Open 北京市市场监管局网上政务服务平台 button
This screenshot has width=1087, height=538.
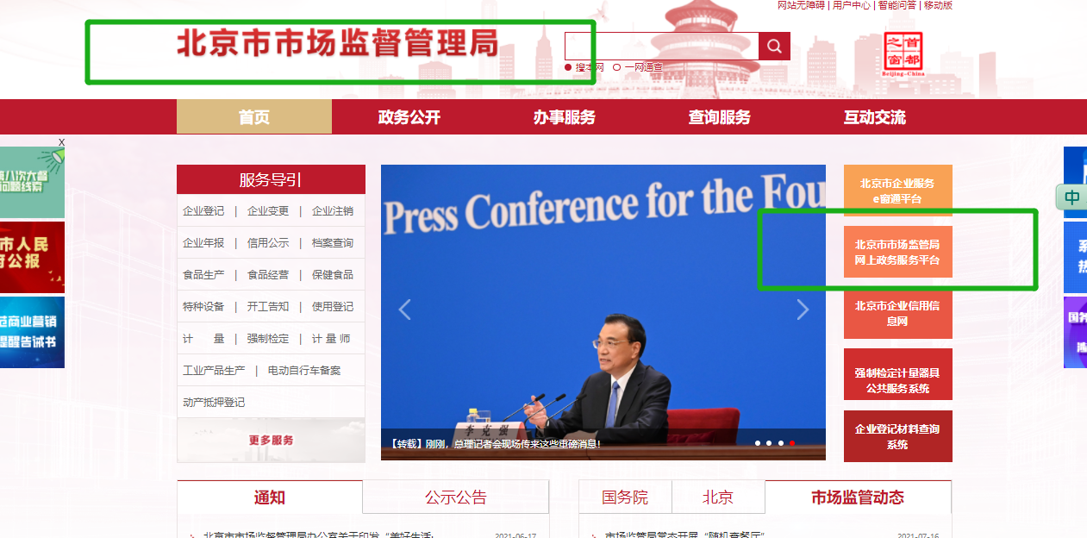(x=897, y=252)
